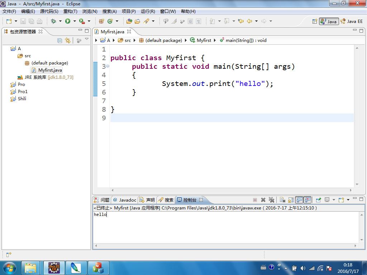Open the 文件(F) menu
This screenshot has height=275, width=367.
point(9,11)
